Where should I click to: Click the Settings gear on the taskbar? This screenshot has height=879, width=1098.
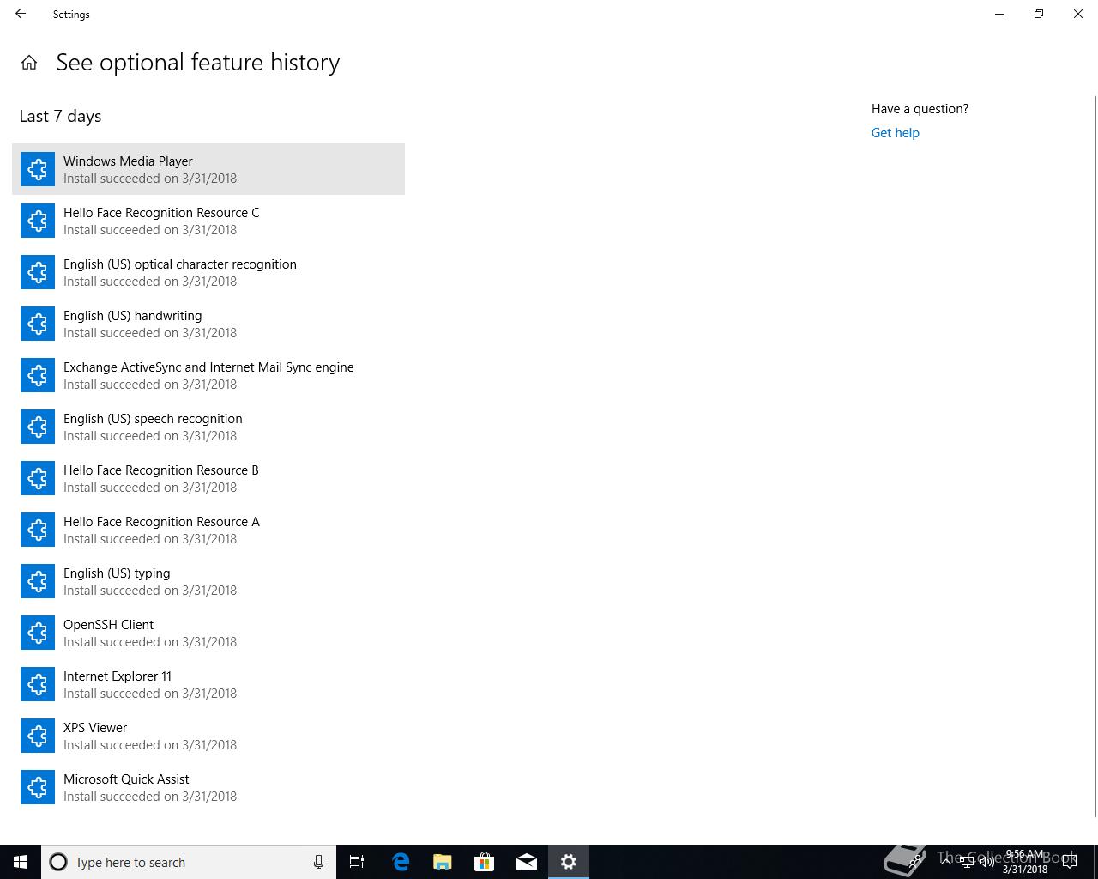pyautogui.click(x=568, y=862)
